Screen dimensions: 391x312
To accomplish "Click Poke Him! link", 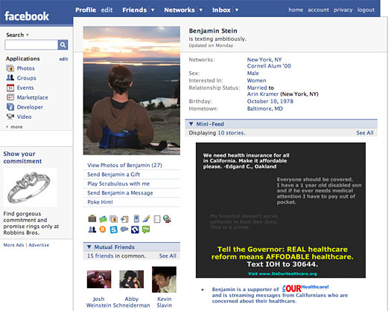I will 100,202.
